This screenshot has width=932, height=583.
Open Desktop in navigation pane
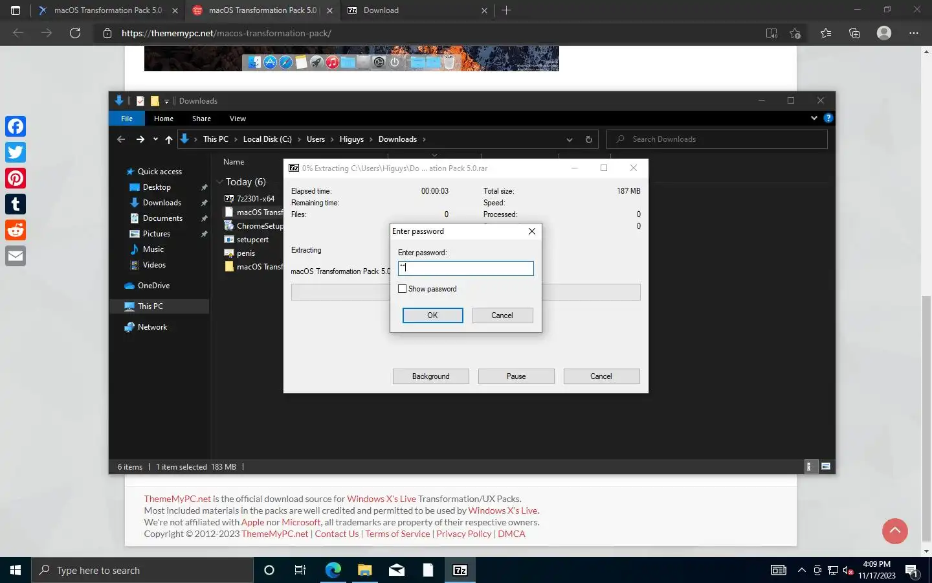pyautogui.click(x=157, y=187)
